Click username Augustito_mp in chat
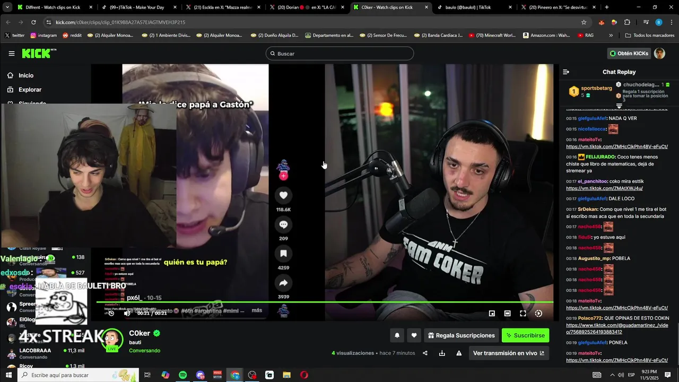 (594, 258)
